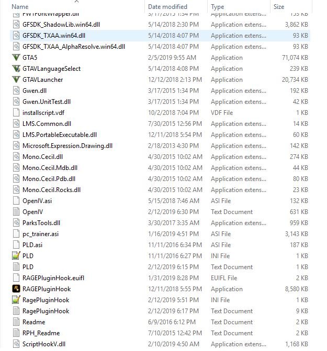Viewport: 327px width, 351px height.
Task: Click the PLD.asi file icon
Action: (x=16, y=244)
